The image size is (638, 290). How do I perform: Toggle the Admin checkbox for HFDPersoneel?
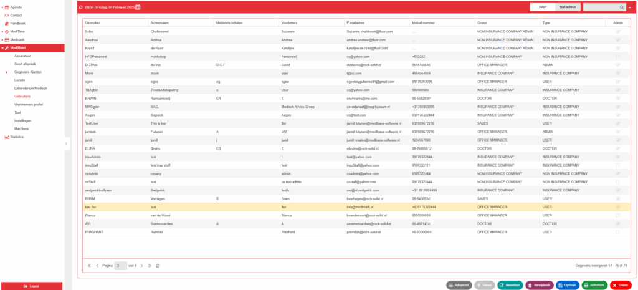click(617, 57)
